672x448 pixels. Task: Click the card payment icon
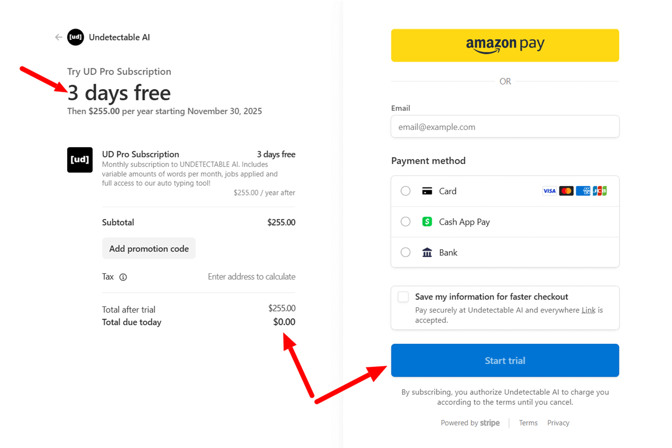[x=427, y=190]
